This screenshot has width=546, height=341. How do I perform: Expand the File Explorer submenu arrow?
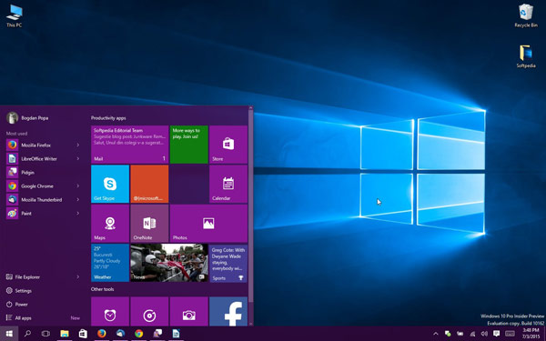[x=78, y=277]
